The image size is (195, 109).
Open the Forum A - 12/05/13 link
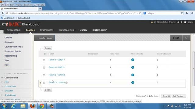pyautogui.click(x=56, y=67)
